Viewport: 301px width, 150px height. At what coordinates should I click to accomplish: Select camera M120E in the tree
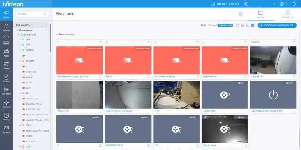[29, 136]
